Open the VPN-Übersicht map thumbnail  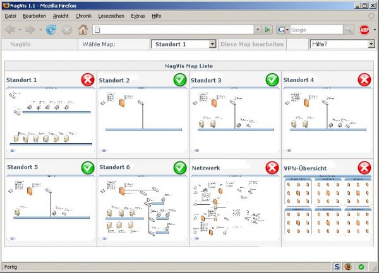pyautogui.click(x=327, y=208)
